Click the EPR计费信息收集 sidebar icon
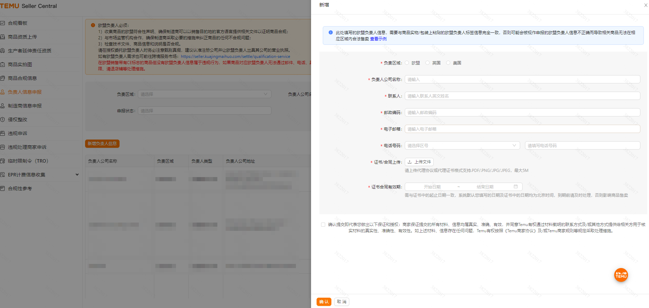 2,175
